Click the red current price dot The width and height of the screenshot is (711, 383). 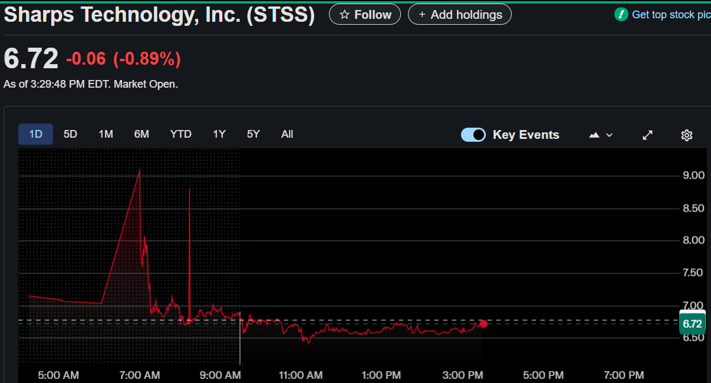point(483,324)
